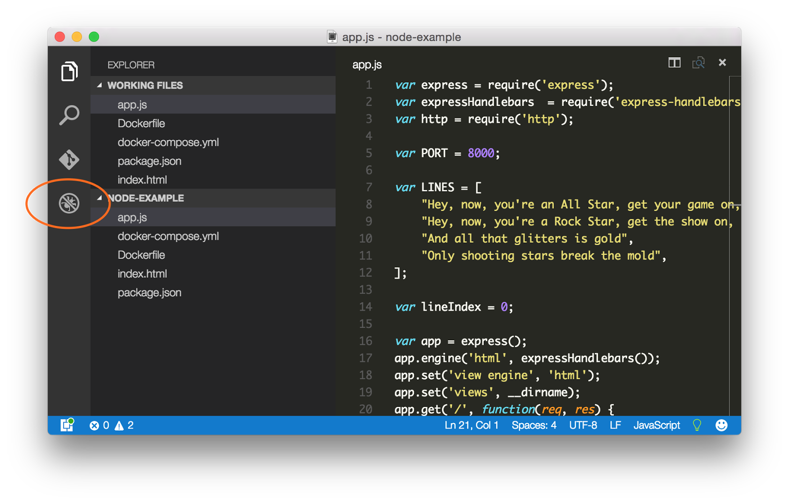
Task: Click the green macOS zoom button
Action: coord(93,36)
